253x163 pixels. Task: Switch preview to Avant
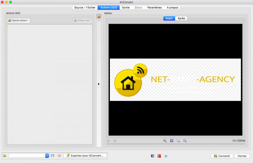pos(169,19)
